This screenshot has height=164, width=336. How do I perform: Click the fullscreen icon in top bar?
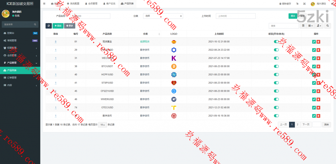304,4
